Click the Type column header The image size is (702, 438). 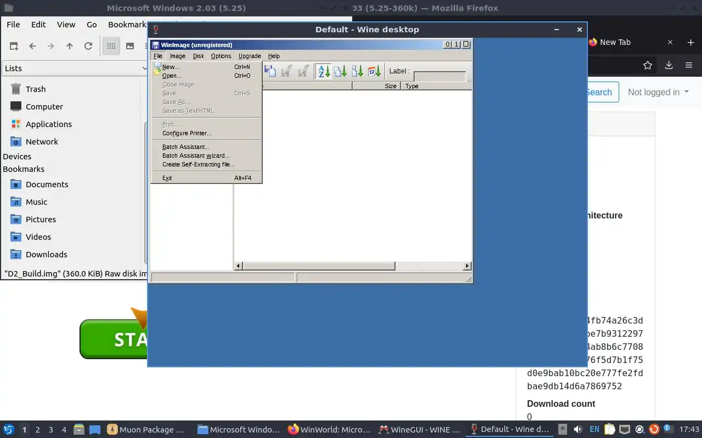tap(435, 86)
